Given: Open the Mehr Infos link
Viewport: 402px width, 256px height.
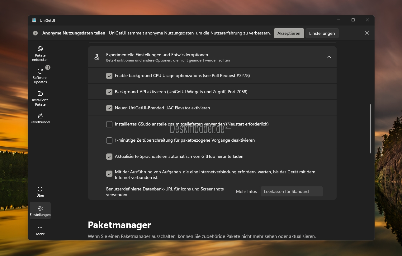Looking at the screenshot, I should click(x=246, y=191).
